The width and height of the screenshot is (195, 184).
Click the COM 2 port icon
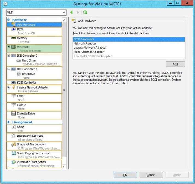coord(14,105)
